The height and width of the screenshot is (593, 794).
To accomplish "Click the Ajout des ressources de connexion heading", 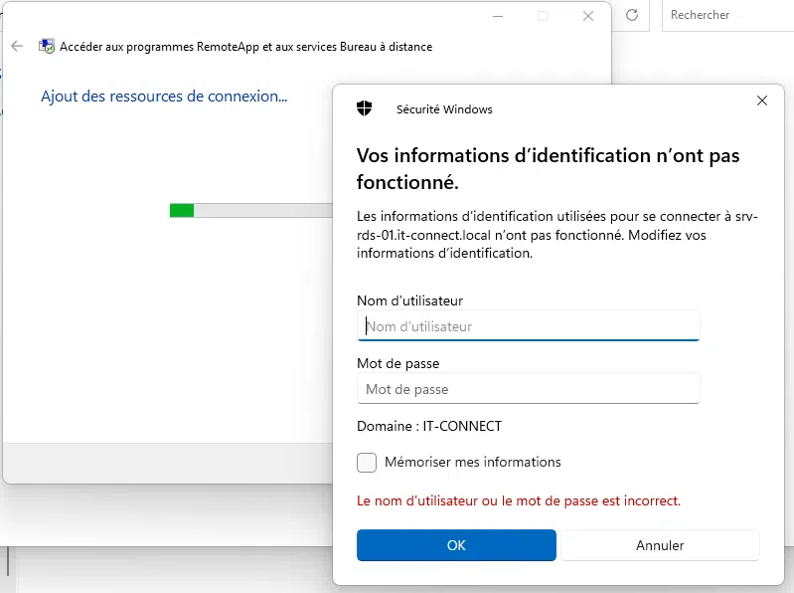I will [164, 97].
